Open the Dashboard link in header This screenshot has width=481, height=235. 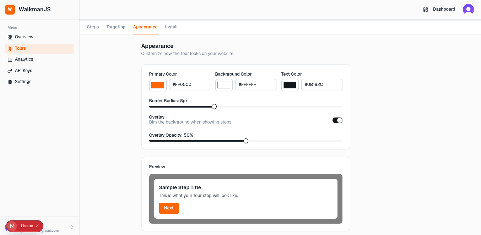click(443, 9)
